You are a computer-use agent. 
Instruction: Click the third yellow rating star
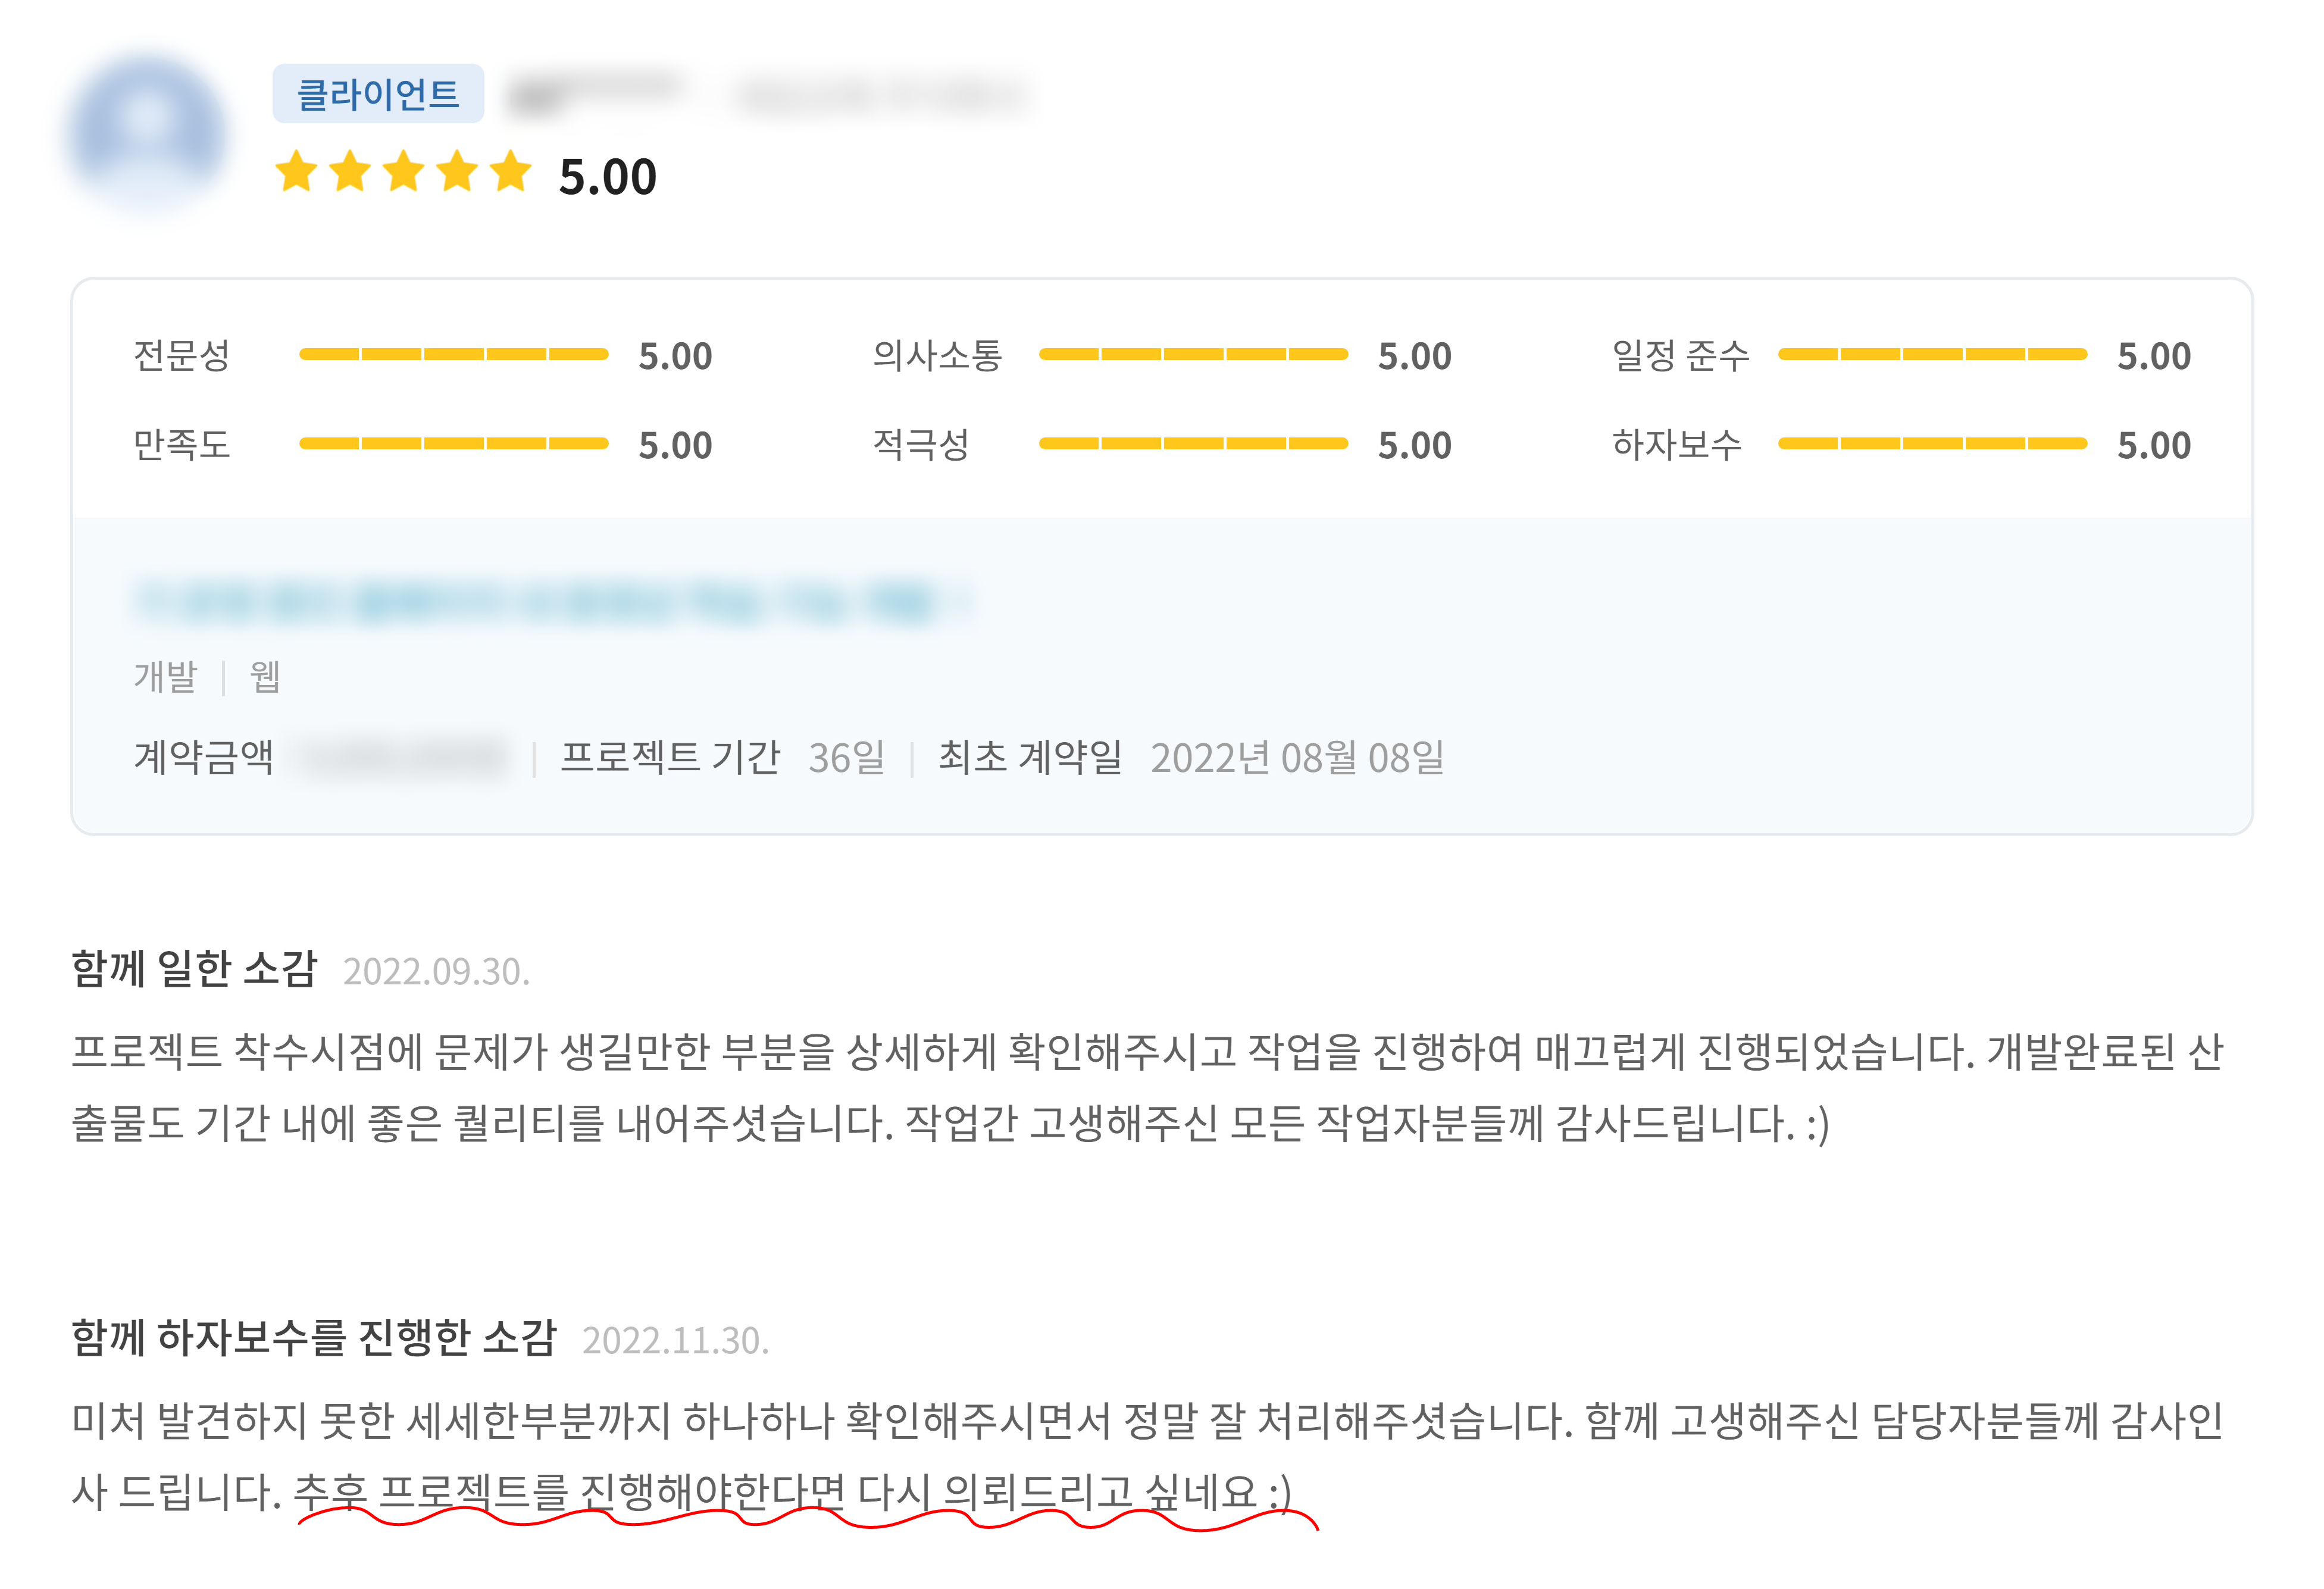pos(404,171)
